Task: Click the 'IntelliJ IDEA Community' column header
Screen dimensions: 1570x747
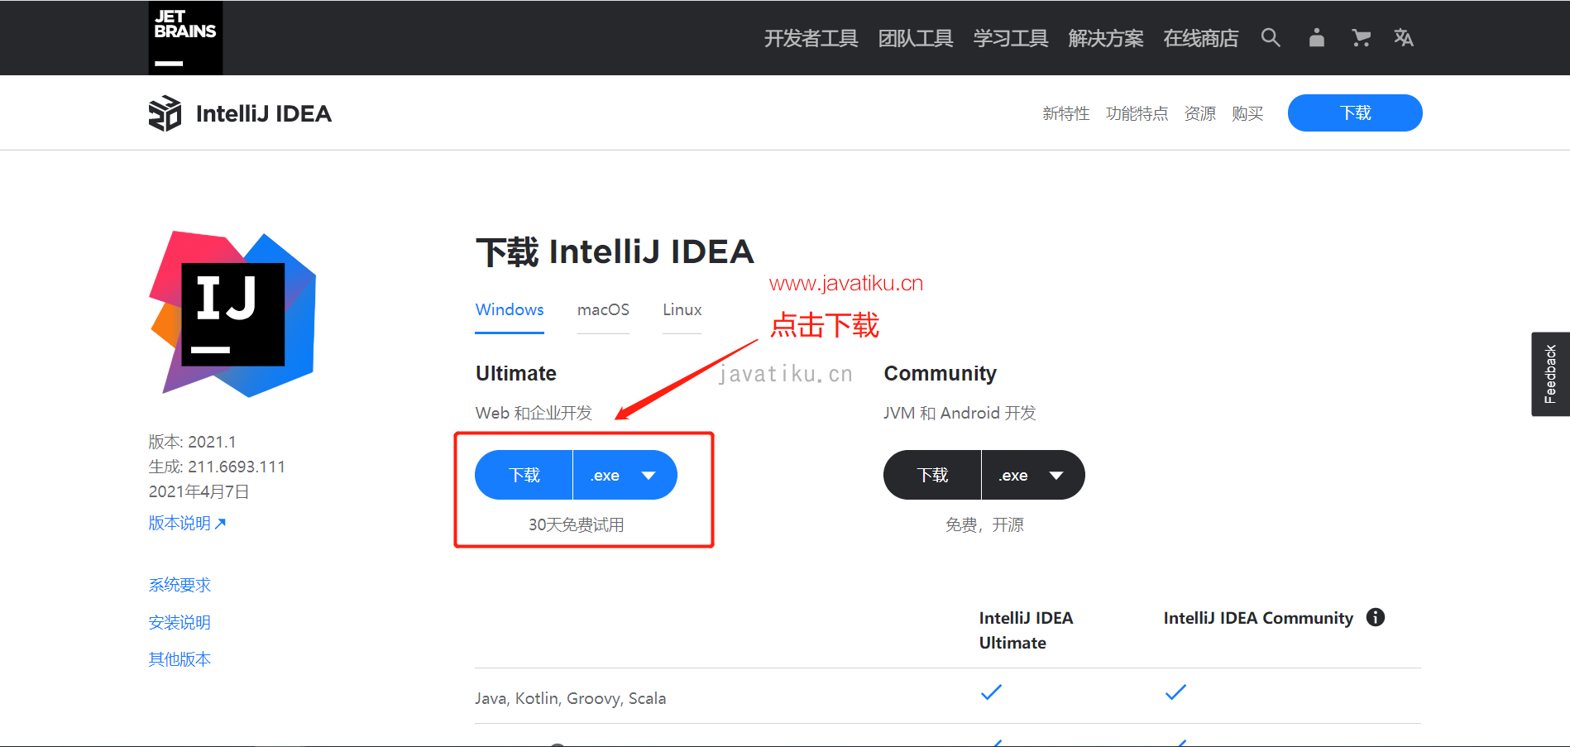Action: click(x=1258, y=618)
